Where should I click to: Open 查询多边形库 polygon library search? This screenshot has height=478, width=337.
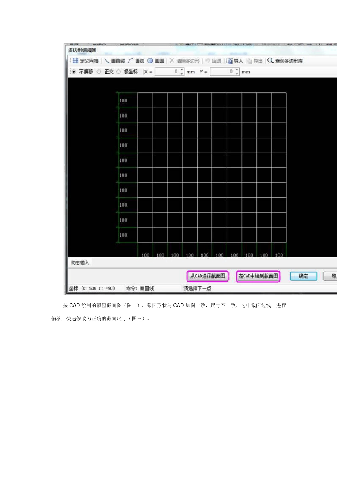(285, 61)
